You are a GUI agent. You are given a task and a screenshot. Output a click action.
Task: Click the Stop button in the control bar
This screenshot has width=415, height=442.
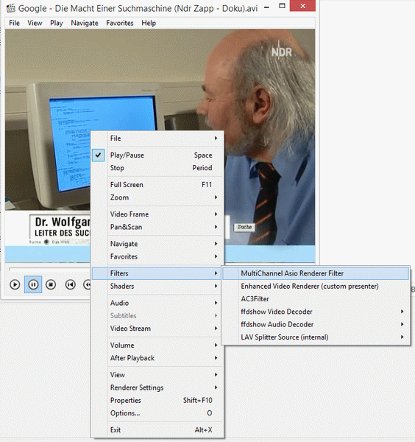click(x=51, y=284)
